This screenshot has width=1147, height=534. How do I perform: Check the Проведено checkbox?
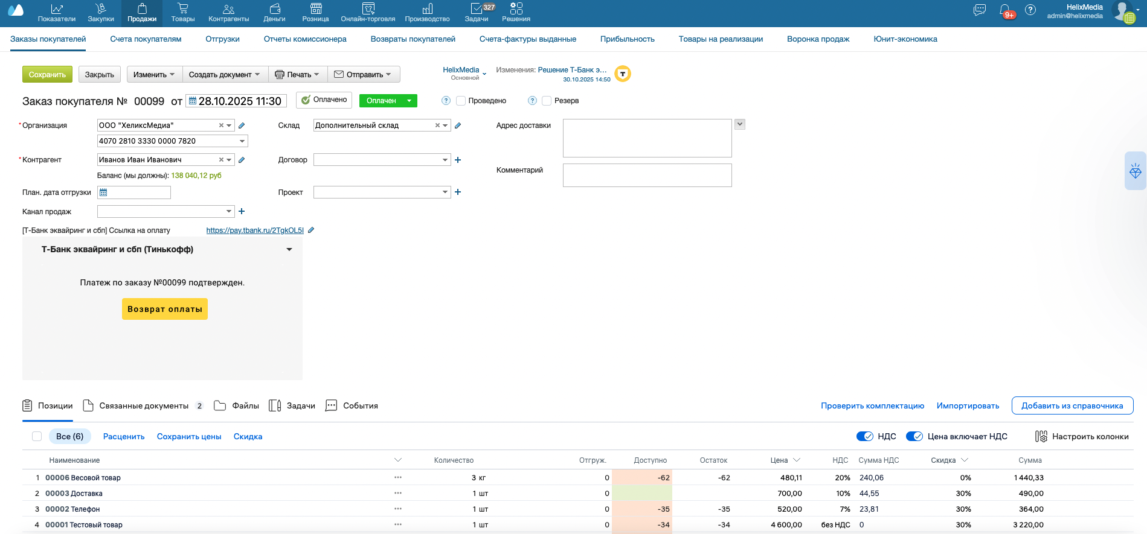point(461,101)
